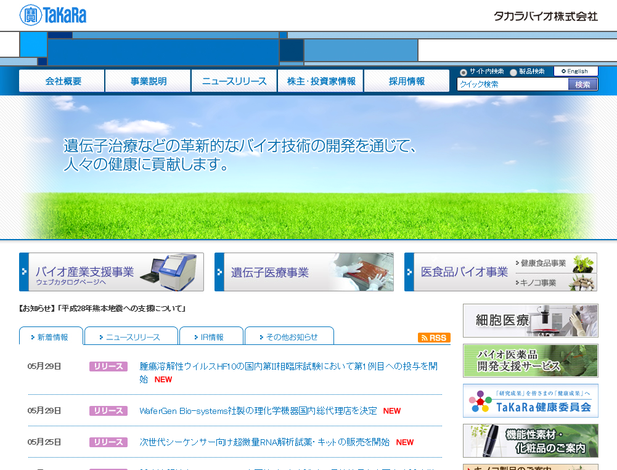The width and height of the screenshot is (617, 470).
Task: Open the 会社概要 menu
Action: (x=62, y=81)
